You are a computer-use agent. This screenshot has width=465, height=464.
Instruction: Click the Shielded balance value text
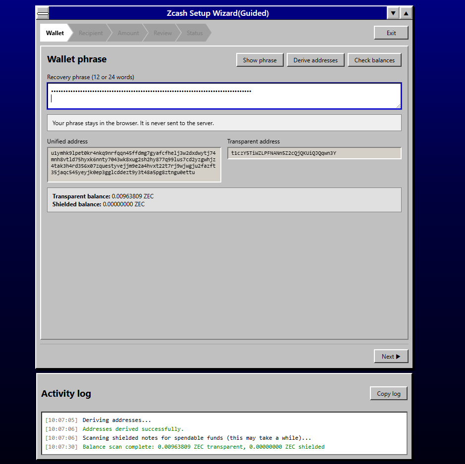(x=124, y=204)
